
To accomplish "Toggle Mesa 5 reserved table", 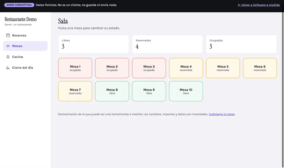I will (223, 68).
